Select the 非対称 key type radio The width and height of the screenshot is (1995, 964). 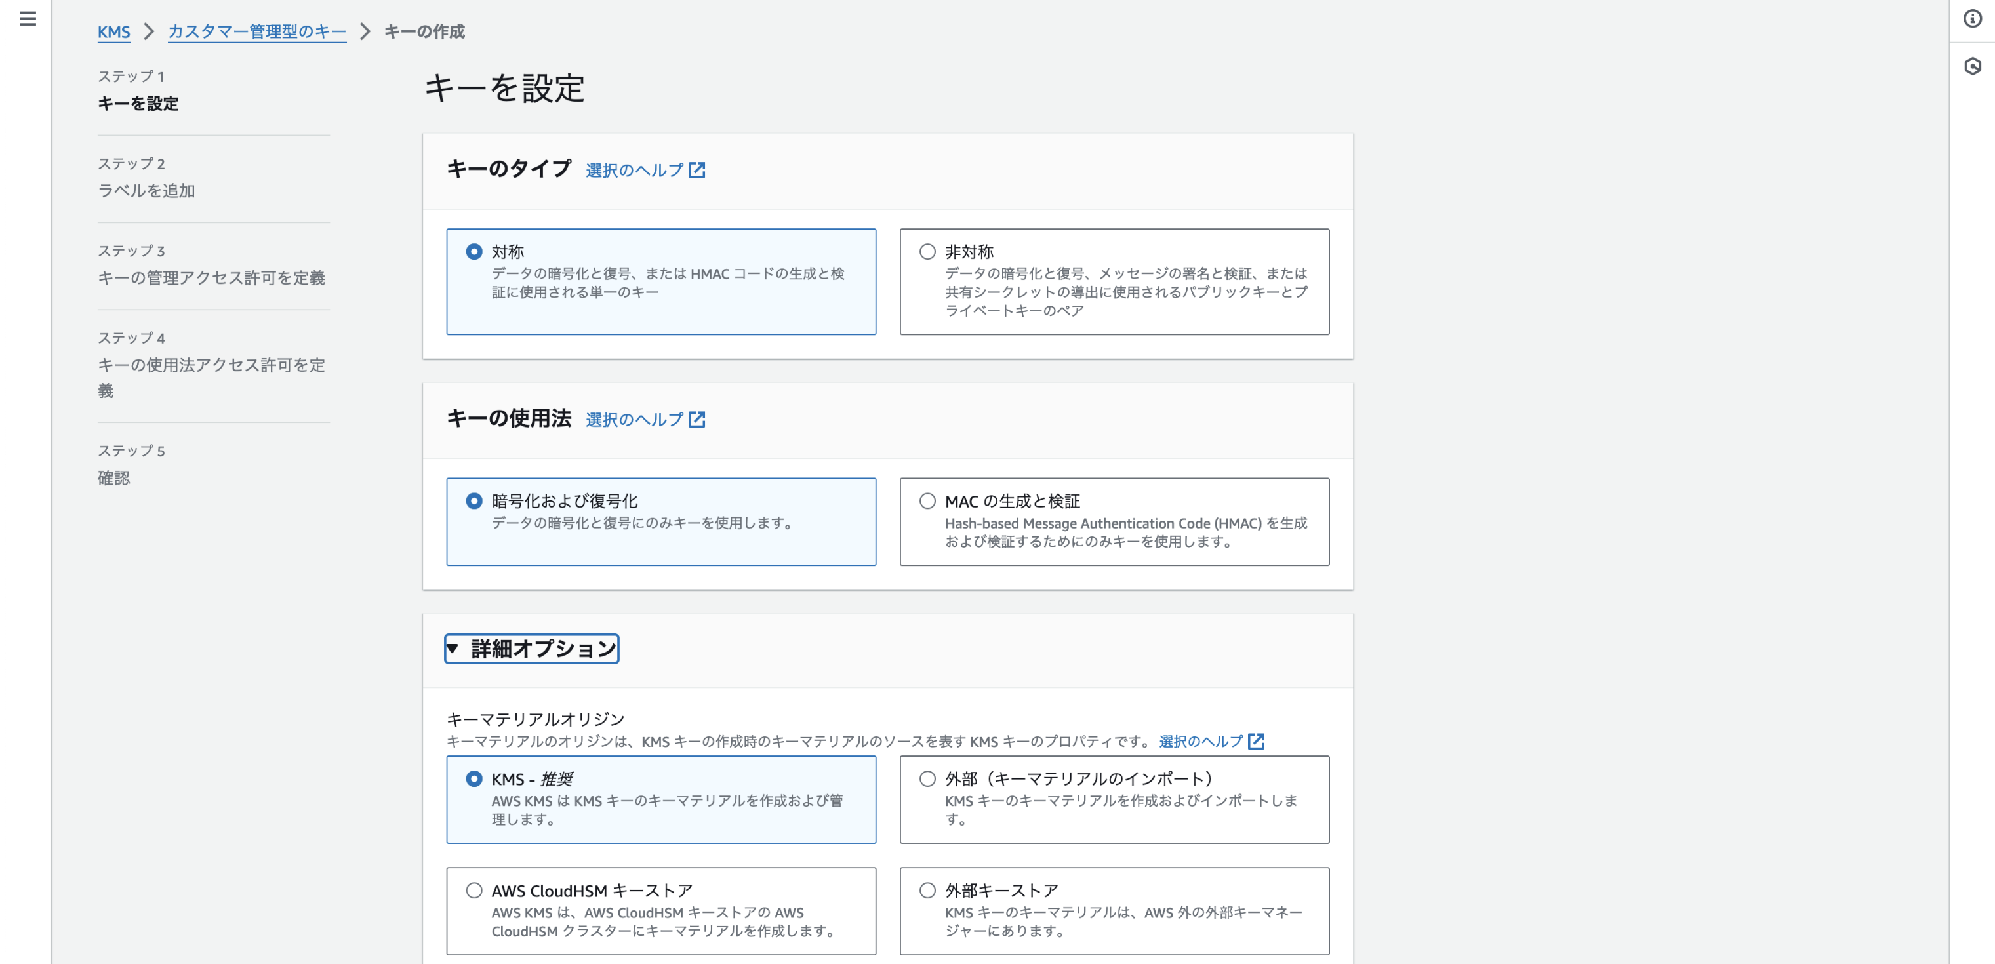(927, 252)
